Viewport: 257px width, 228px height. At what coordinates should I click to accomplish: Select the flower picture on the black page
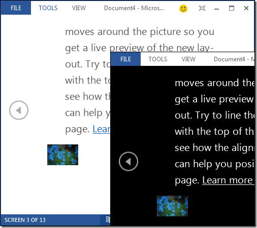172,206
